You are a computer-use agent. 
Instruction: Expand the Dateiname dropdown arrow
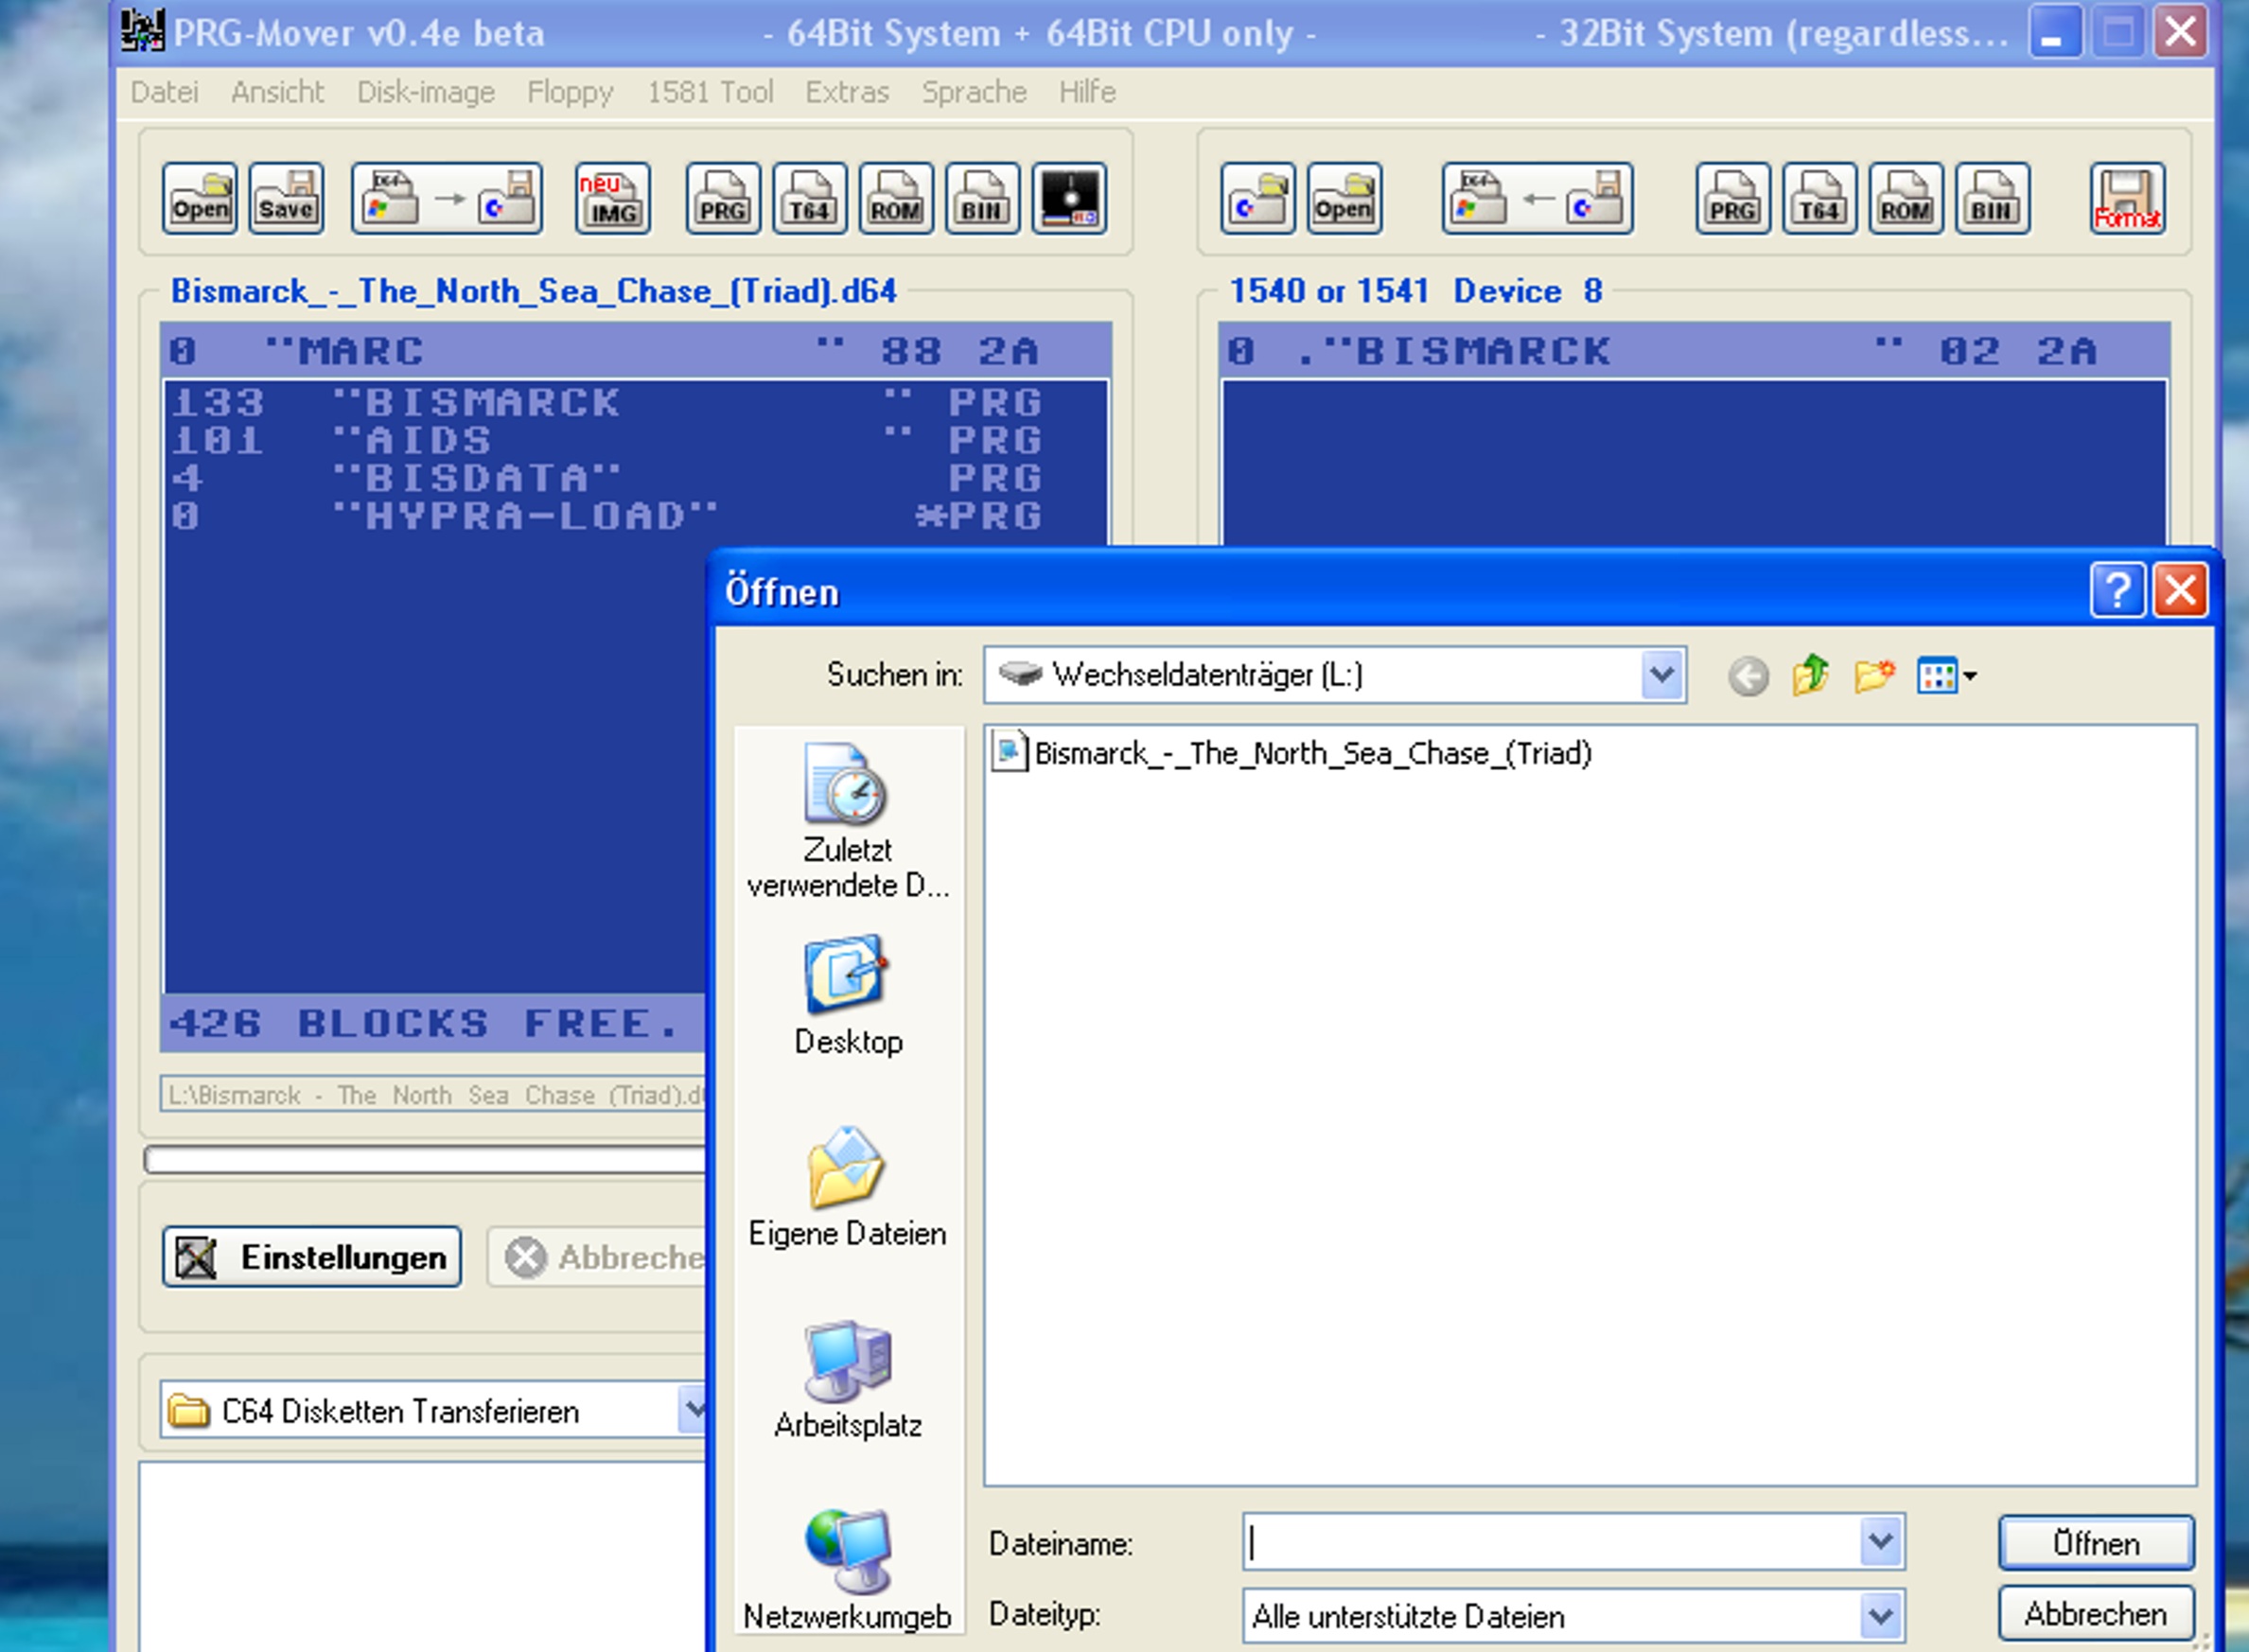tap(1880, 1541)
